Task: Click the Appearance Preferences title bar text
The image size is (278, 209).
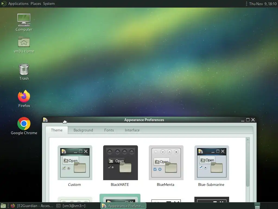Action: 144,120
